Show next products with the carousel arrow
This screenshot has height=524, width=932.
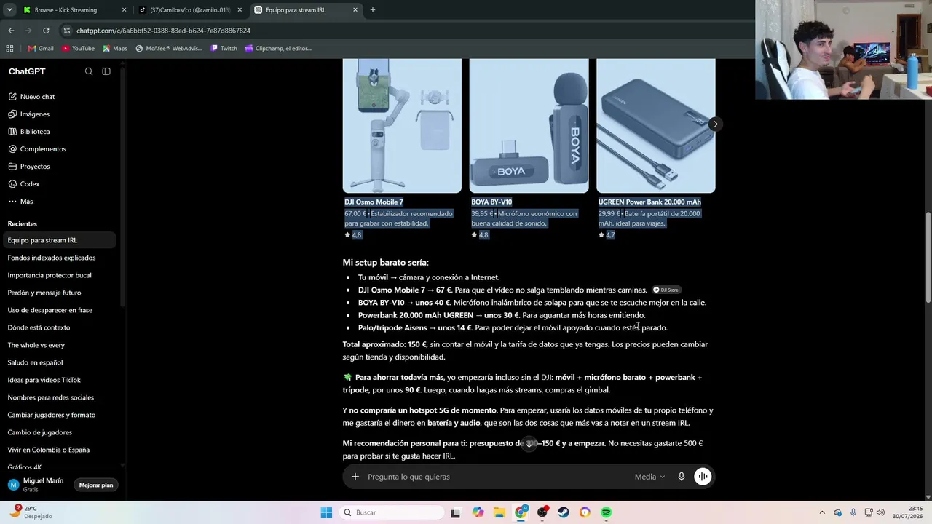pyautogui.click(x=715, y=124)
